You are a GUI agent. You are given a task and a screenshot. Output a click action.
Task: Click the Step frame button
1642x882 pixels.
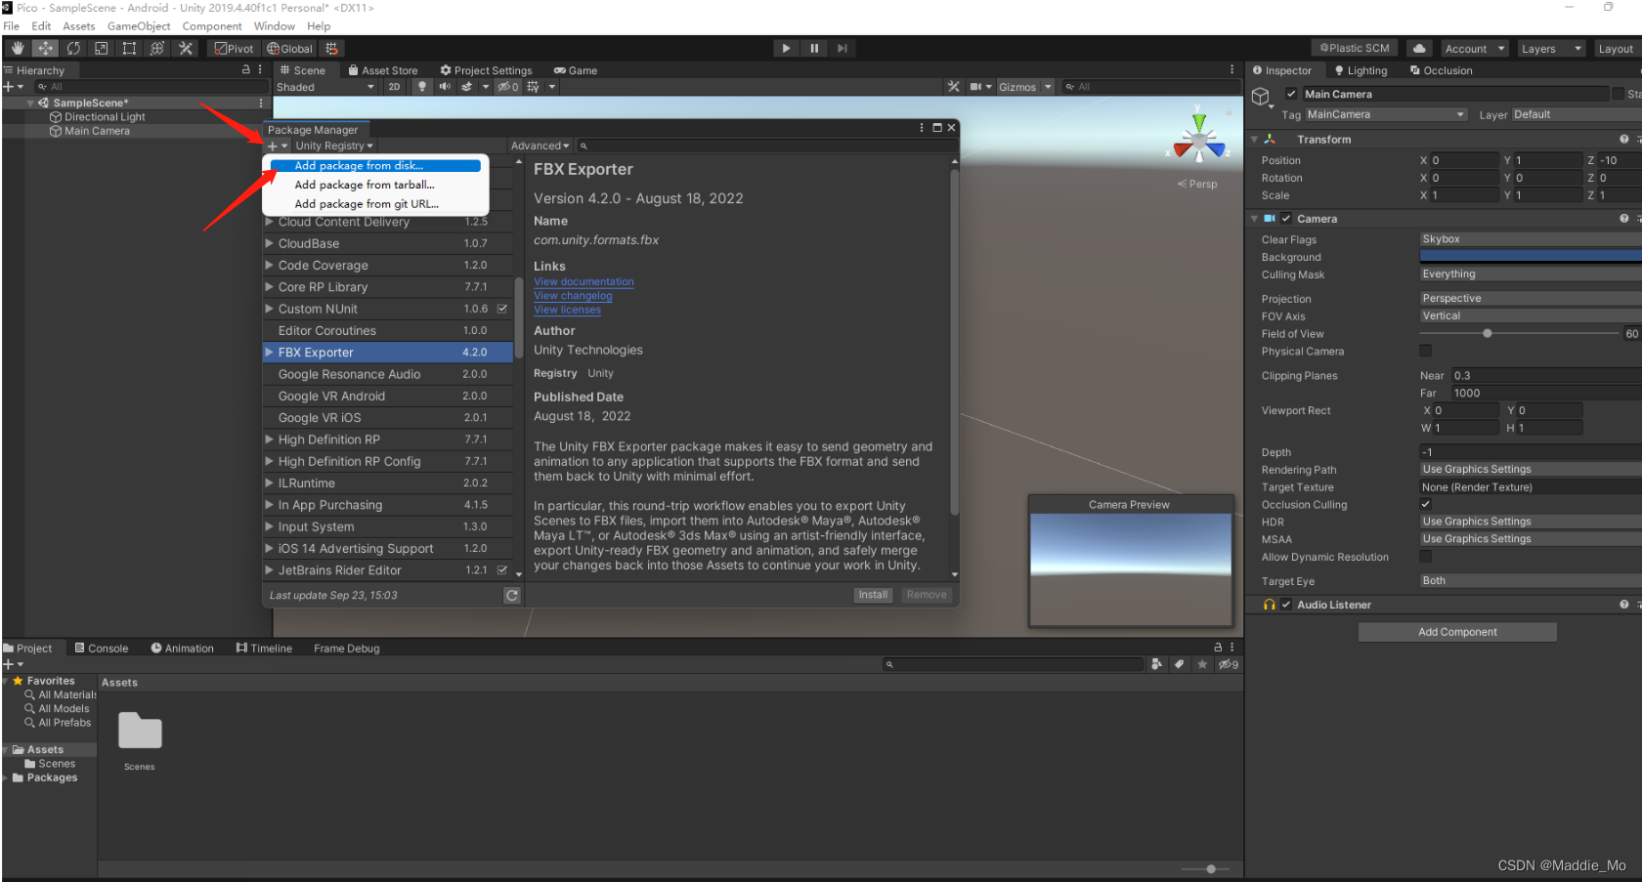(x=842, y=48)
